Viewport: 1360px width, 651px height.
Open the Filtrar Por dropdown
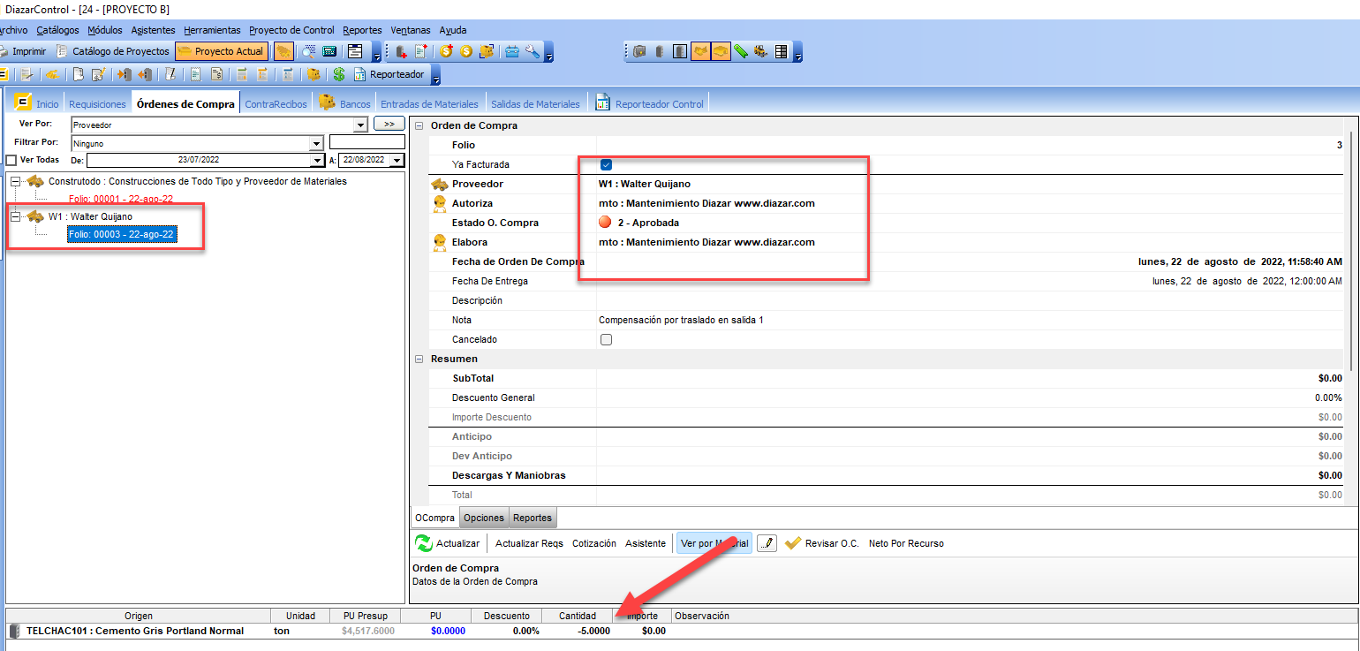tap(316, 143)
